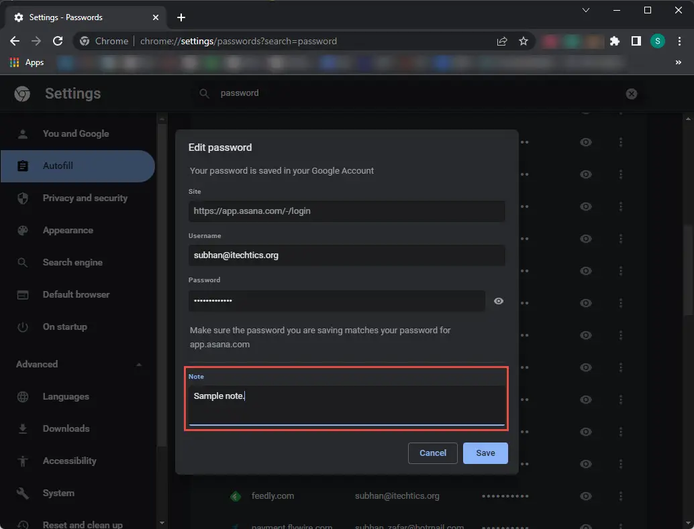Click the search field containing password
This screenshot has width=694, height=529.
coord(416,93)
